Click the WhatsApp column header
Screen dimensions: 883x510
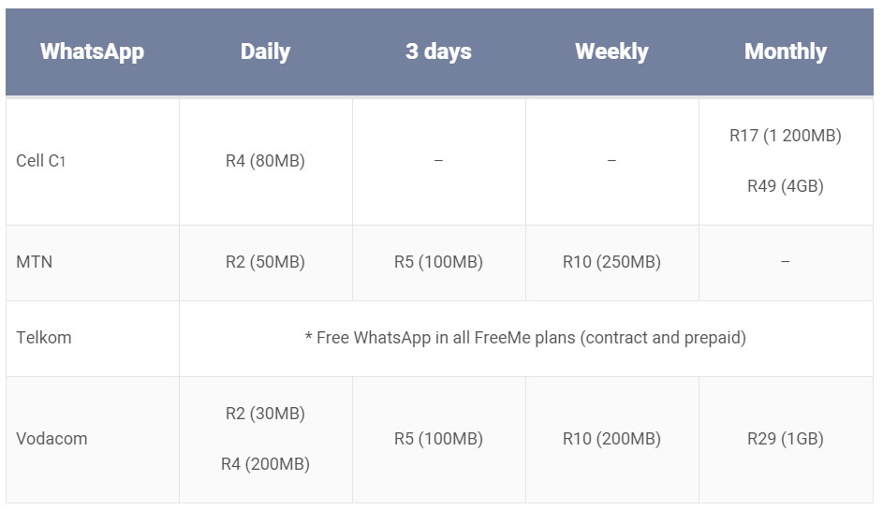[92, 51]
